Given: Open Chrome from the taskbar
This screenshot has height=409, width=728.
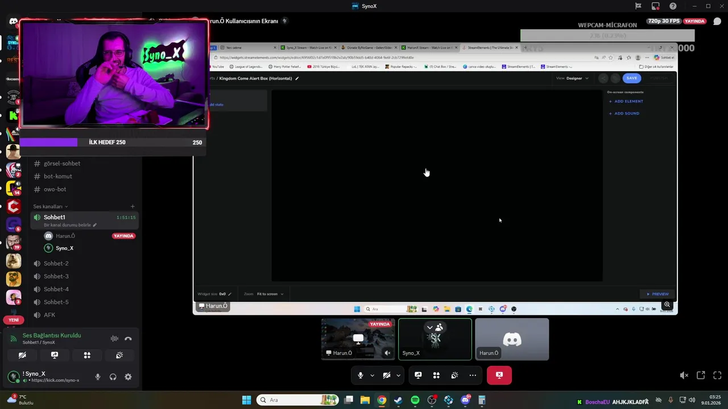Looking at the screenshot, I should click(382, 400).
